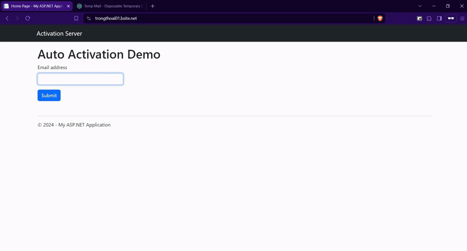
Task: Open the site settings icon in address bar
Action: (89, 18)
